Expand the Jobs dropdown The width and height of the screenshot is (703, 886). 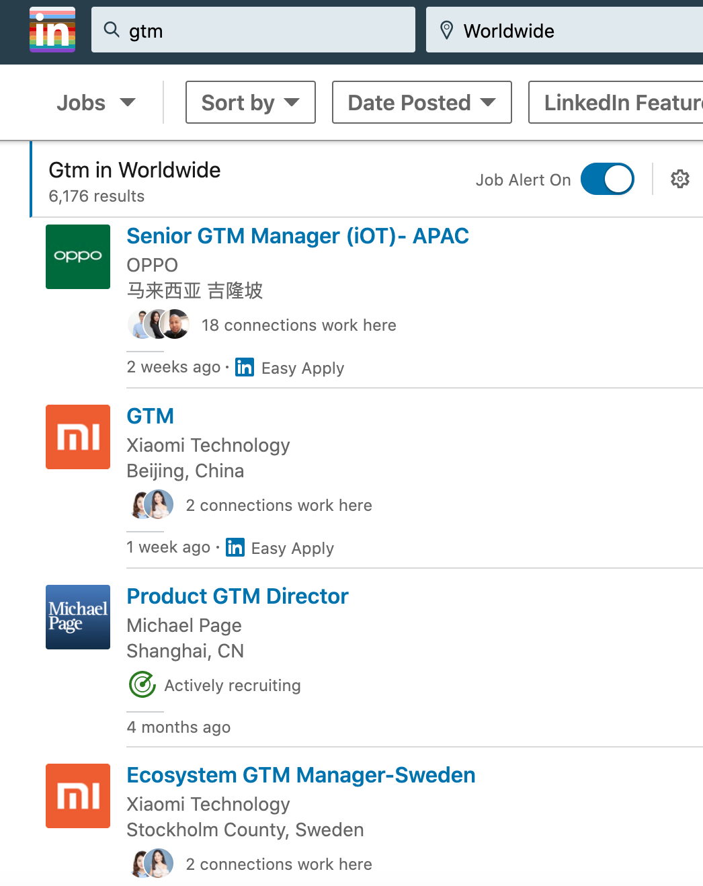point(96,102)
